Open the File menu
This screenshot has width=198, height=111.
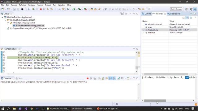(x=2, y=5)
